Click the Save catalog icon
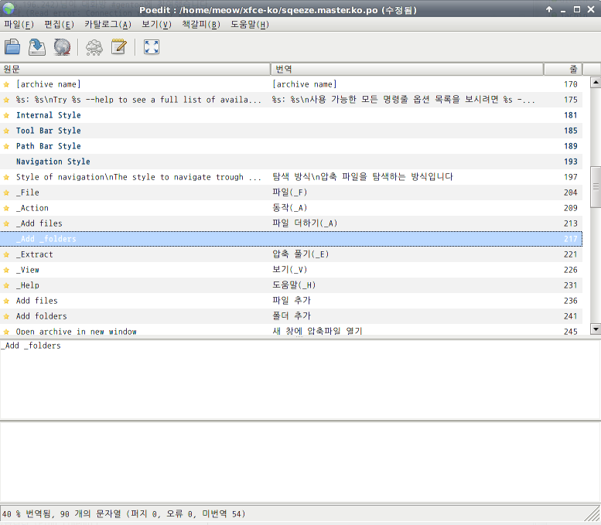Screen dimensions: 601x525 [x=37, y=47]
